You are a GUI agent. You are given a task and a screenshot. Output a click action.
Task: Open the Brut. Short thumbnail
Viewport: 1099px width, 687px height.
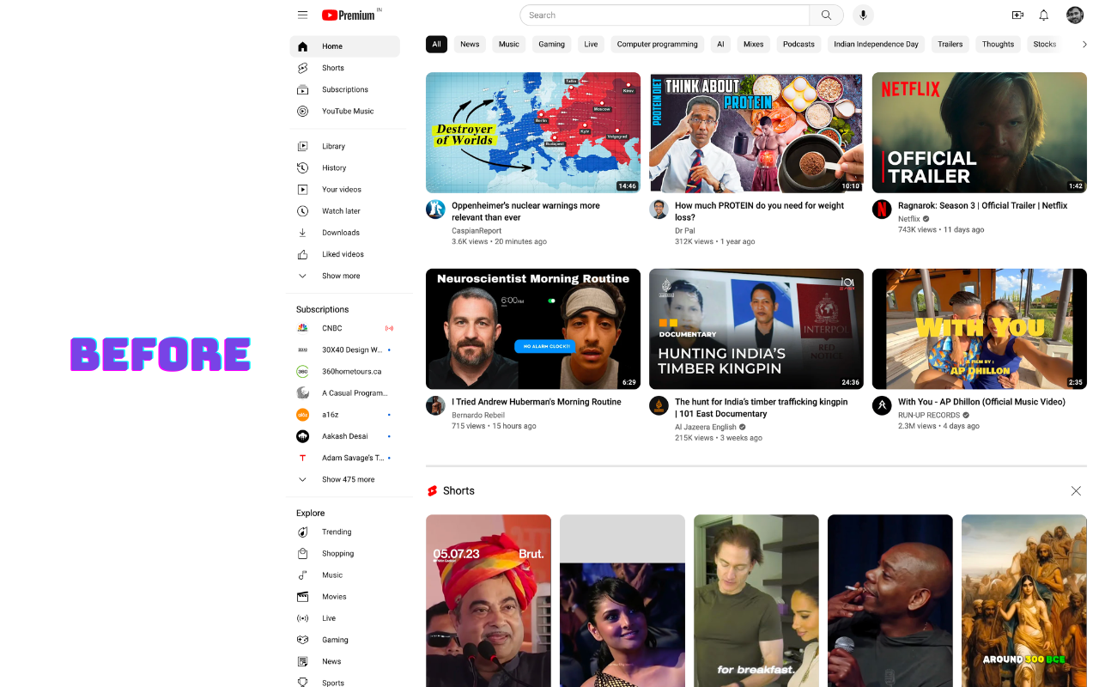point(489,600)
